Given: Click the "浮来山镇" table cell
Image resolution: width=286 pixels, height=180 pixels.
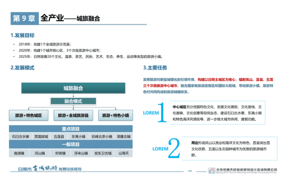Looking at the screenshot, I should click(x=81, y=153).
